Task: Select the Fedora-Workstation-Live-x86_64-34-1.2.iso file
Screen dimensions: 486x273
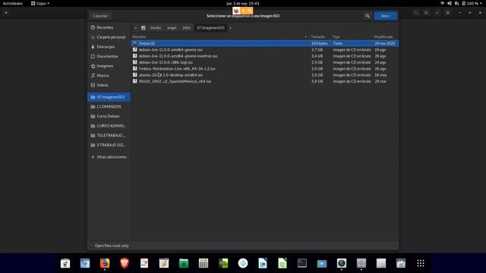Action: 265,69
